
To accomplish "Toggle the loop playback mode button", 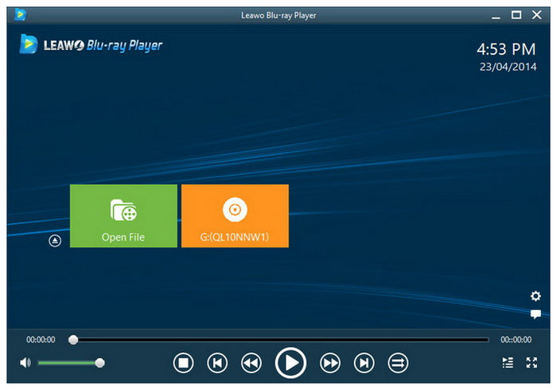I will point(398,363).
